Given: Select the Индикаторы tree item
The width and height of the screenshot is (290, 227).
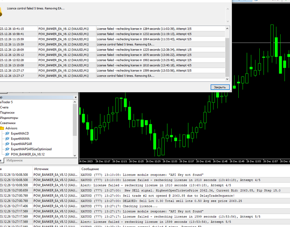Looking at the screenshot, I should (9, 118).
